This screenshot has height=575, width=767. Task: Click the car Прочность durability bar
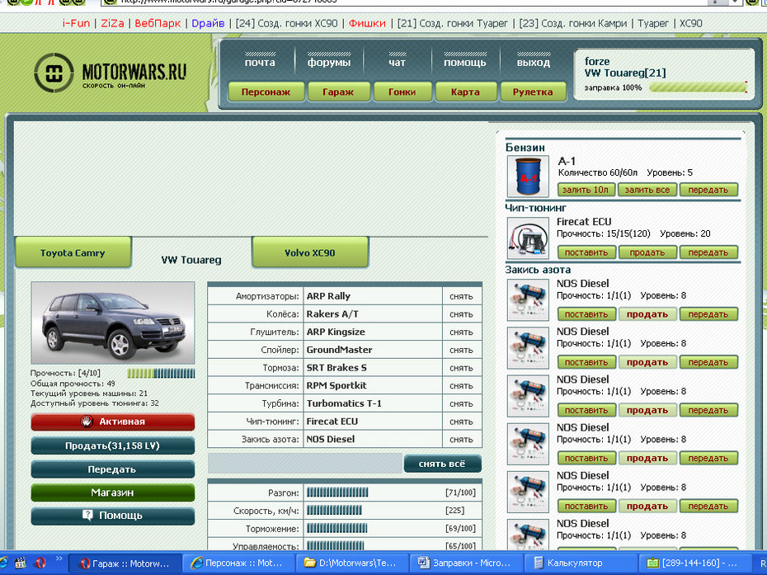pos(162,374)
